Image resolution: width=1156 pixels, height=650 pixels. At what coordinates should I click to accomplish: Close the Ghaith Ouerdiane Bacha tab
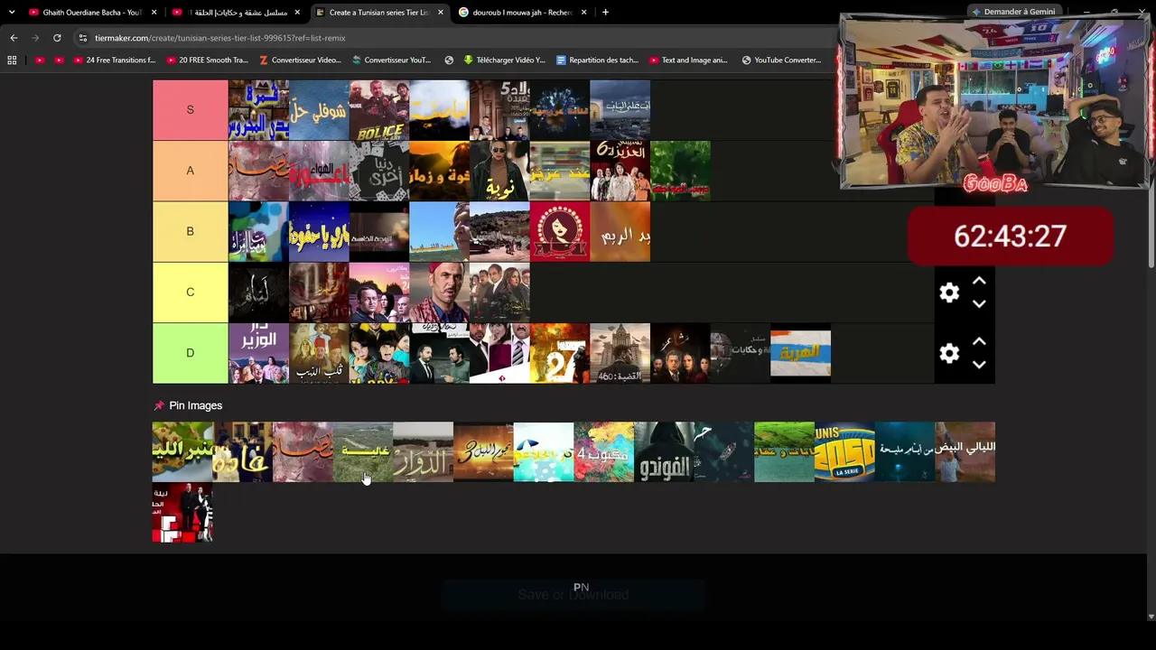[x=154, y=13]
